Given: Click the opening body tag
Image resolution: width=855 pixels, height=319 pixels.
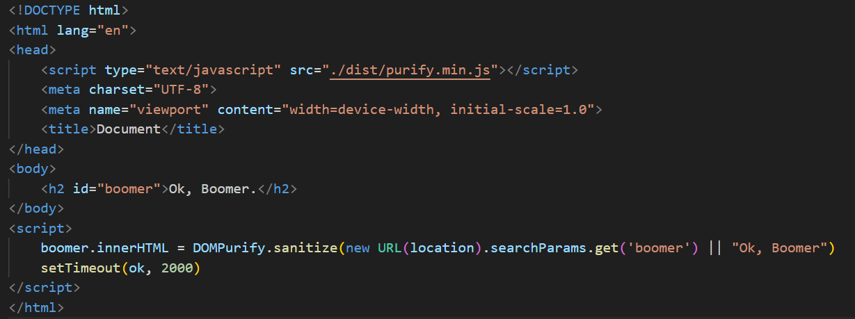Looking at the screenshot, I should coord(33,169).
